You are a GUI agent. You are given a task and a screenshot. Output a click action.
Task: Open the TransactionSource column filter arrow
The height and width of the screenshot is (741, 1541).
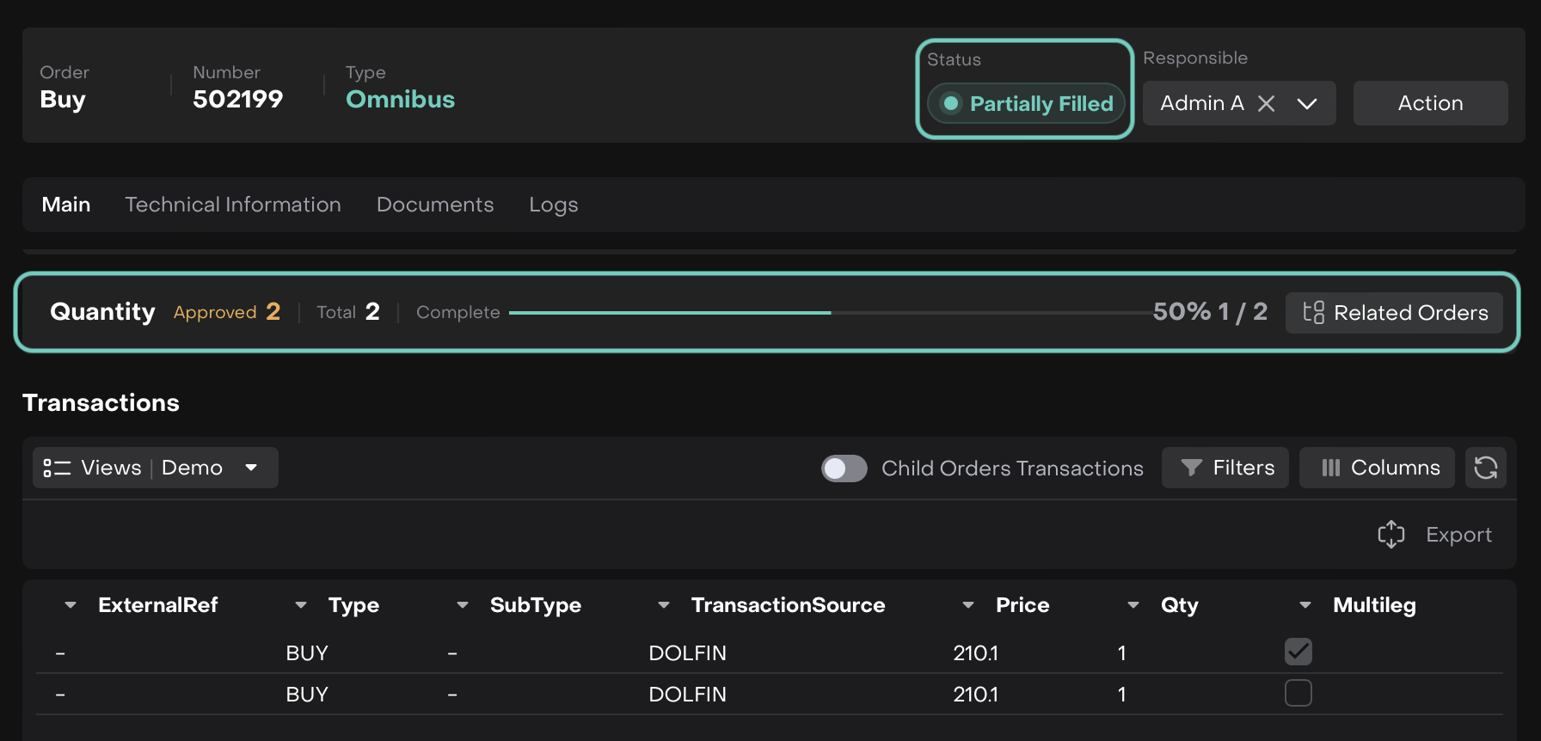664,605
